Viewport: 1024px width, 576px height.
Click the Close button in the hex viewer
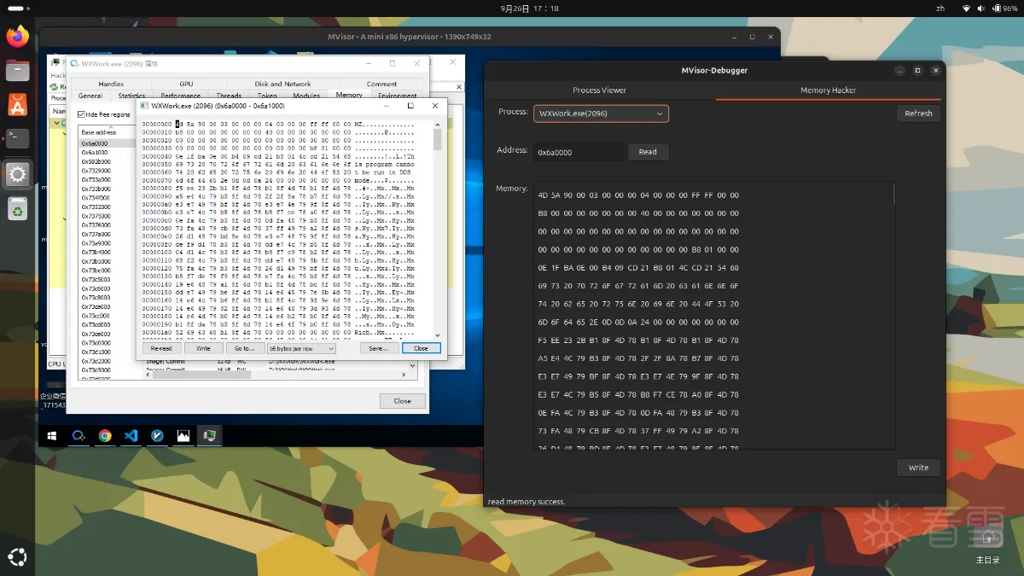point(422,348)
